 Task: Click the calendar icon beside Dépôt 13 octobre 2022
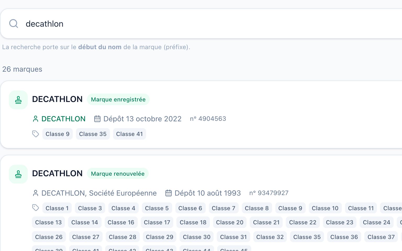pos(97,119)
